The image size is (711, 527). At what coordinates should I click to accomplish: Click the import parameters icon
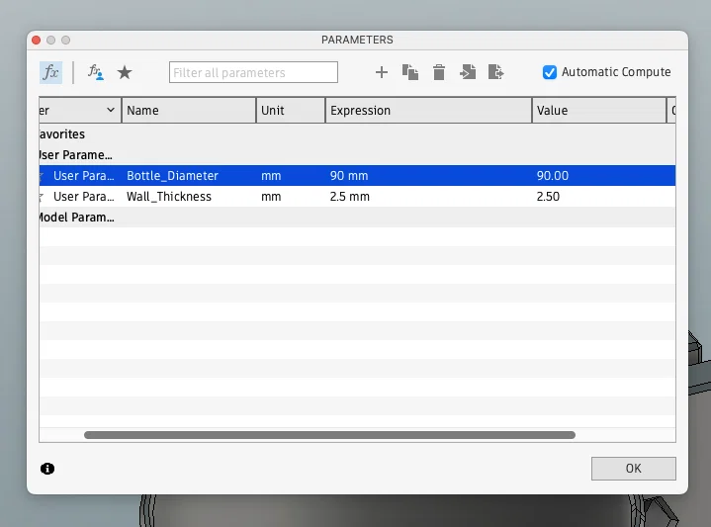(468, 72)
